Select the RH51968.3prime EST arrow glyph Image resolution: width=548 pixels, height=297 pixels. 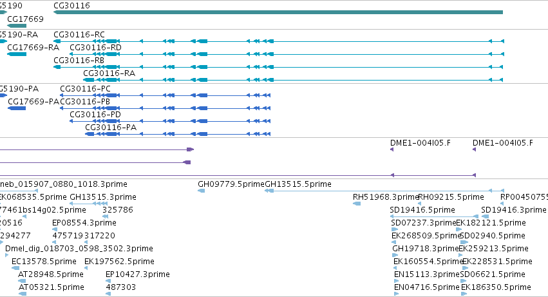click(x=357, y=204)
